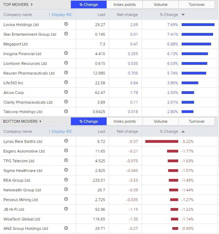Click the clock icon beside JB Hi-Fi Ltd
The image size is (219, 234).
(66, 209)
